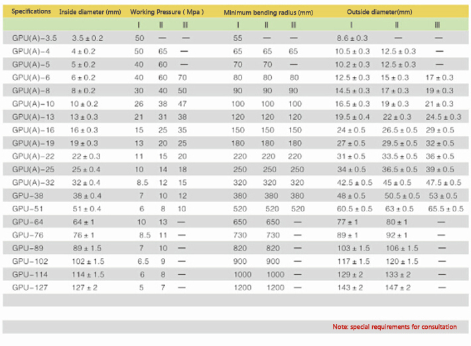Viewport: 471px width, 346px height.
Task: Click outside diameter value '19.5 ± 0.4'
Action: pos(353,117)
